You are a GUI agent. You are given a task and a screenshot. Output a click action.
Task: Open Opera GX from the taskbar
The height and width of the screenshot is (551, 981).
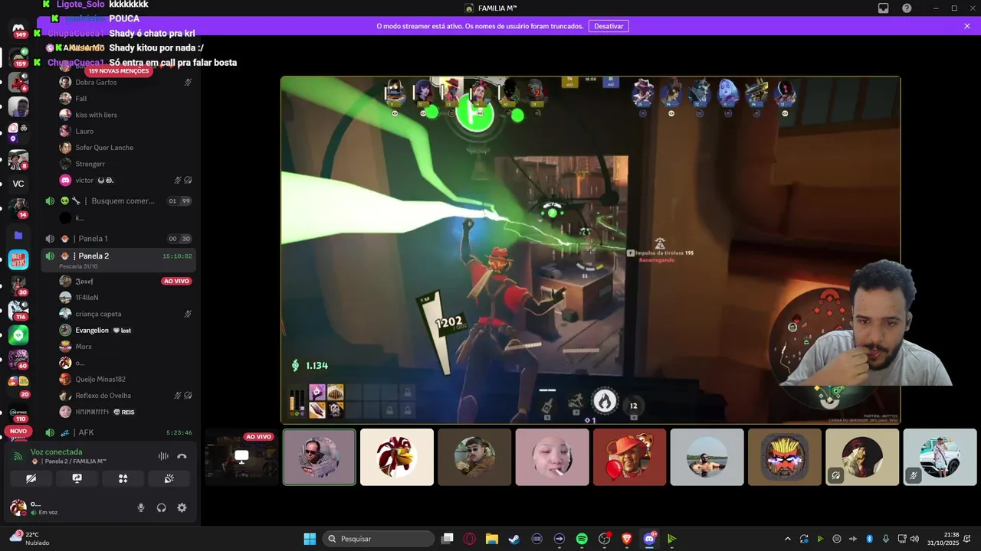click(469, 539)
